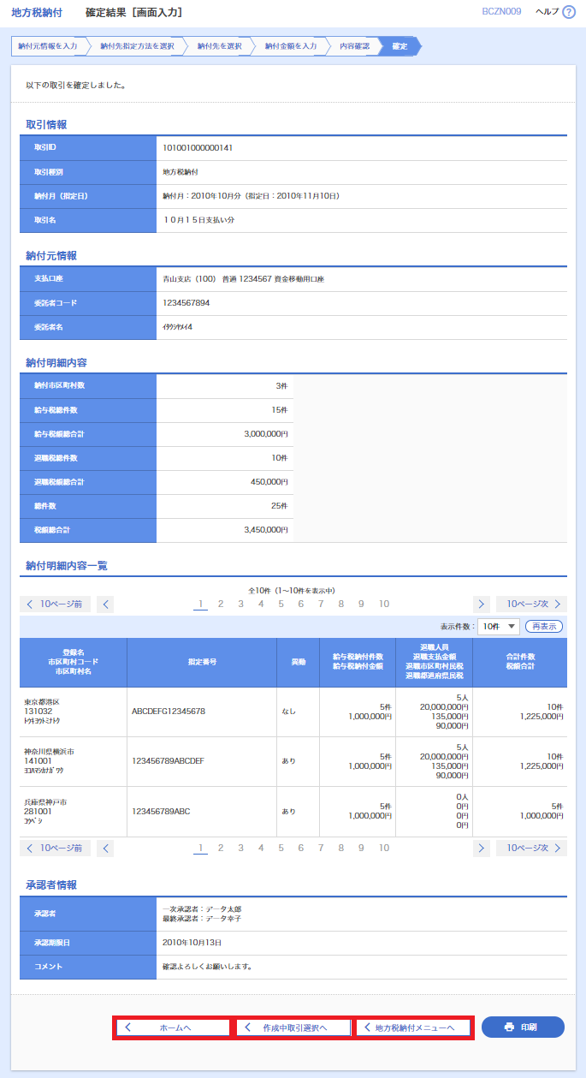Click 10ページ前 in pager above the table
This screenshot has height=1078, width=586.
tap(55, 605)
